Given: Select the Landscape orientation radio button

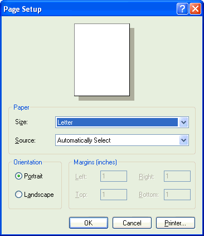Looking at the screenshot, I should [x=18, y=195].
